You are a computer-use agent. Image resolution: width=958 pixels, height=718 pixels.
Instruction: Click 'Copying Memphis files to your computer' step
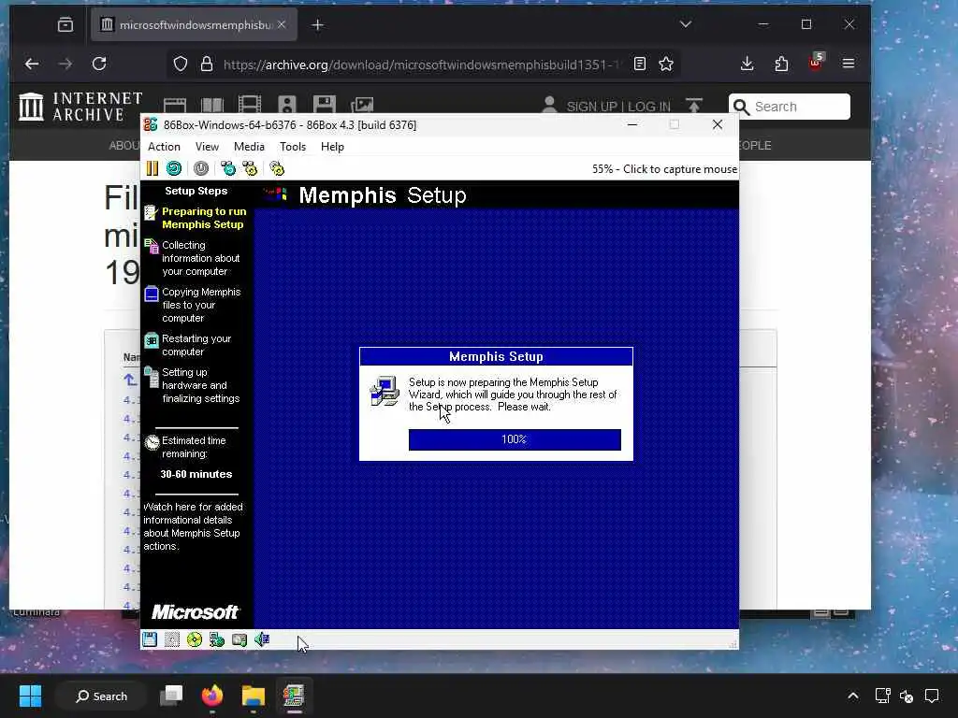(x=201, y=305)
